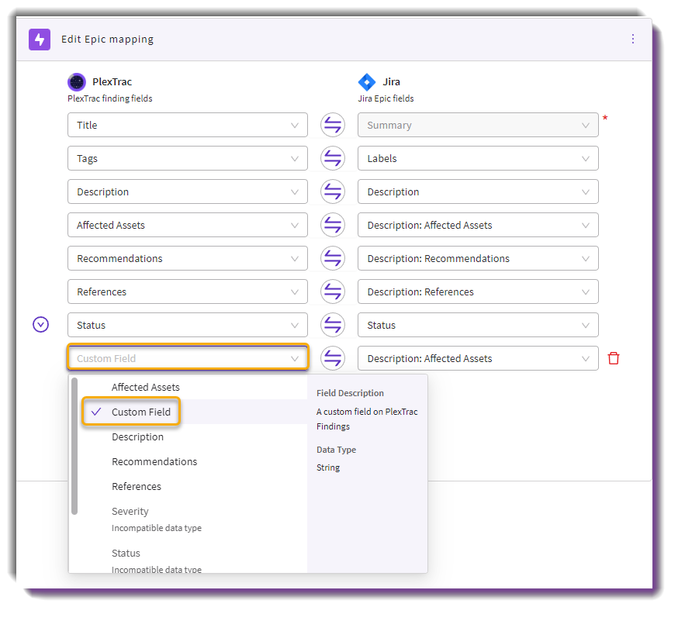Open the three-dot options menu
685x621 pixels.
(x=632, y=39)
